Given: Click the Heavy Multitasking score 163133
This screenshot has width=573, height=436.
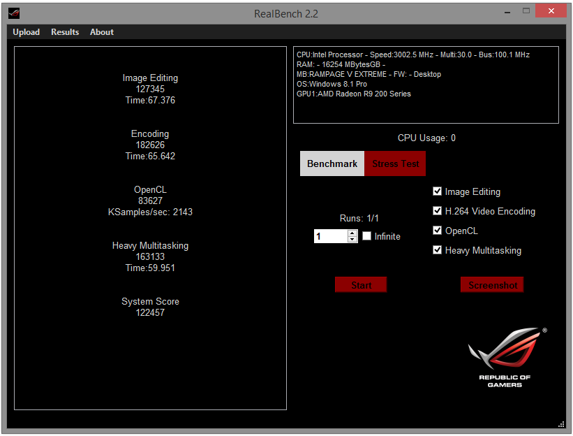Looking at the screenshot, I should (150, 256).
